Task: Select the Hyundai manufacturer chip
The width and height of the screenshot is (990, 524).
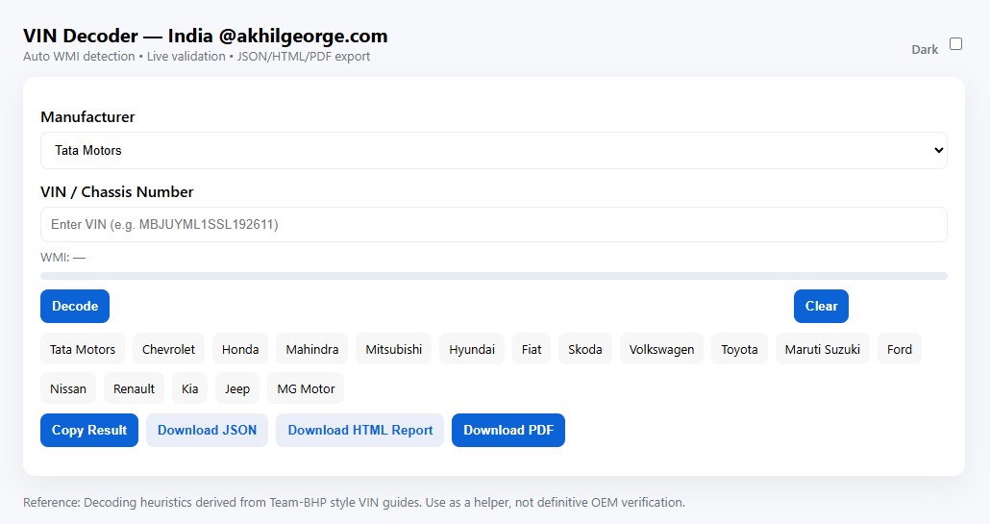Action: tap(472, 349)
